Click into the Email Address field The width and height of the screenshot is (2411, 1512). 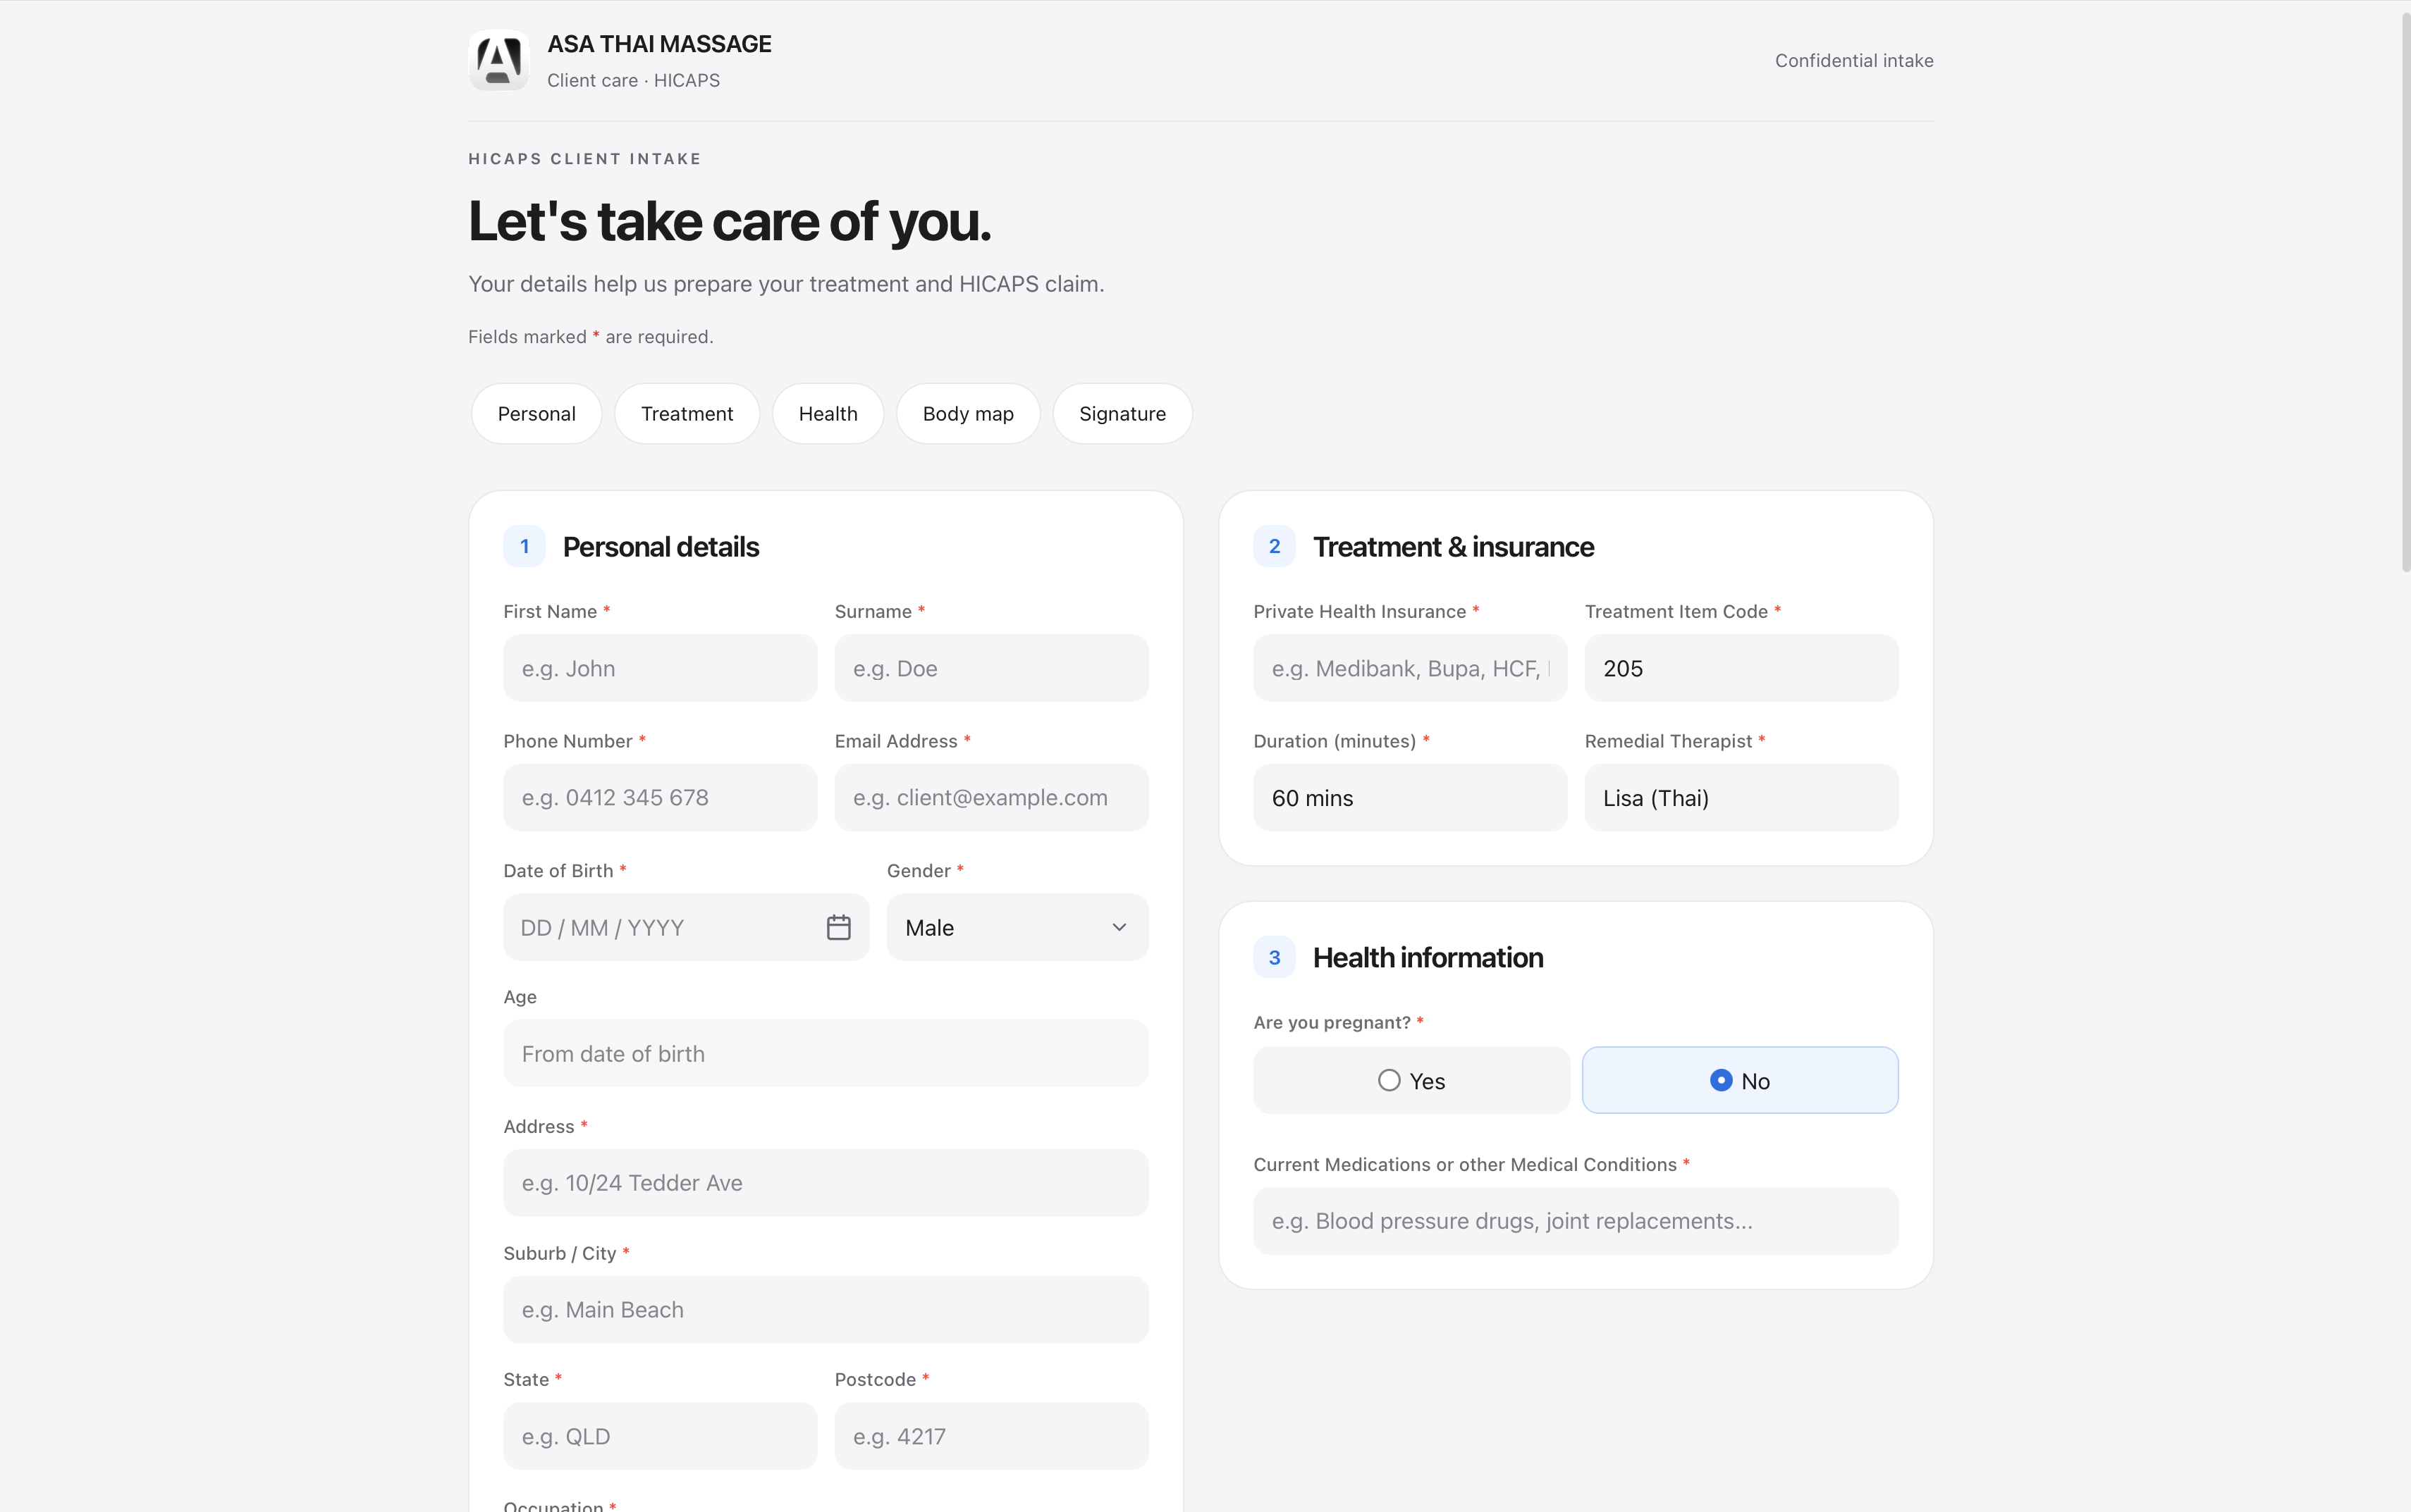pos(991,798)
